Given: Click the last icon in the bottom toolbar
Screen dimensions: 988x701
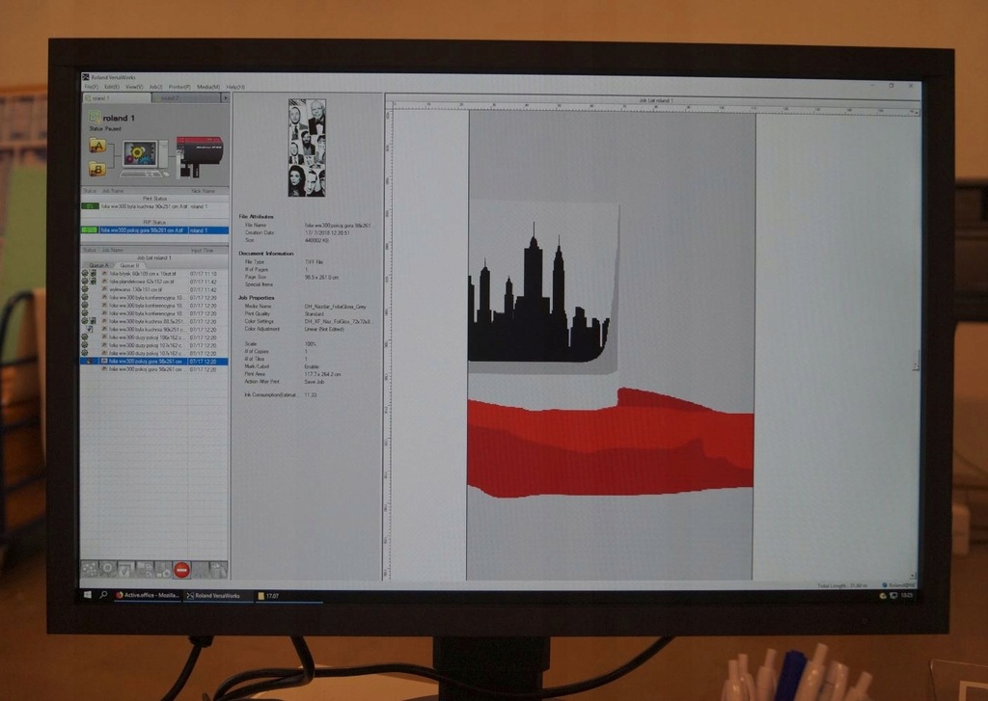Looking at the screenshot, I should [x=218, y=570].
